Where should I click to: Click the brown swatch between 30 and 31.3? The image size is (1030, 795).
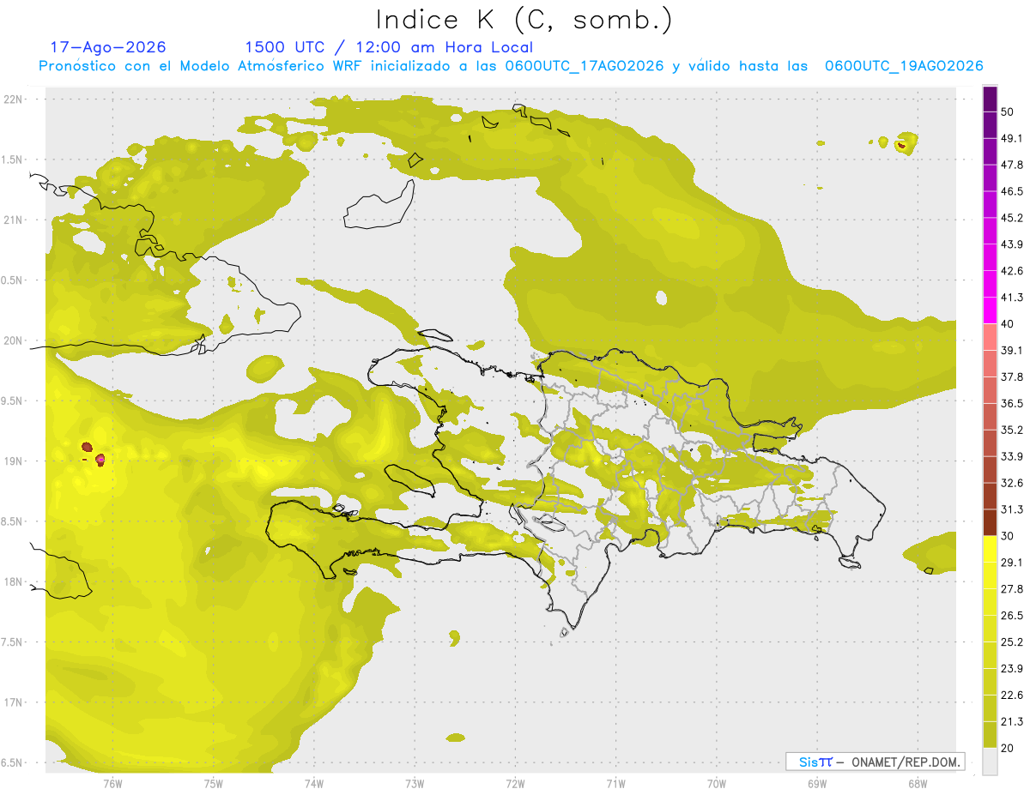(991, 522)
